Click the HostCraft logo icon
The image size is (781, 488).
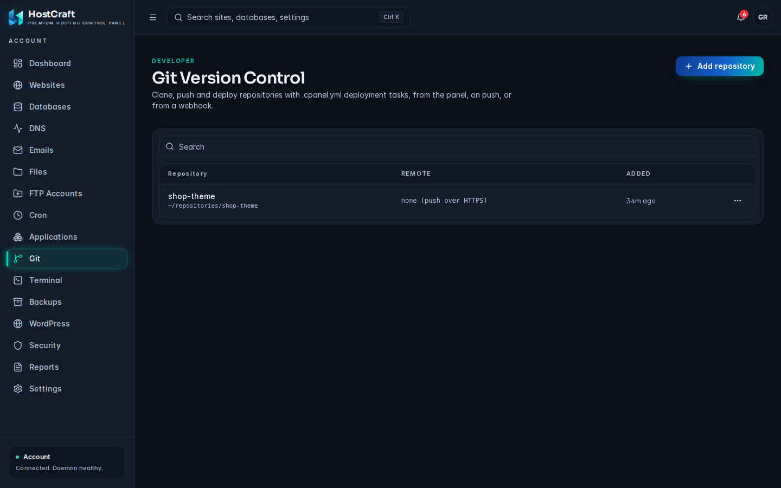tap(16, 17)
